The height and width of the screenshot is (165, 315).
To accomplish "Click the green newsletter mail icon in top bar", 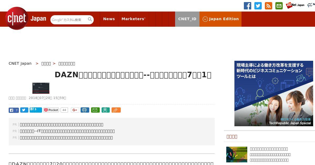I will coord(279,6).
